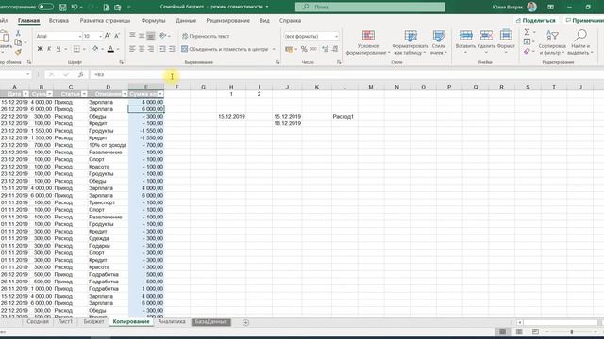
Task: Toggle Bold (Ж) formatting
Action: pyautogui.click(x=40, y=49)
